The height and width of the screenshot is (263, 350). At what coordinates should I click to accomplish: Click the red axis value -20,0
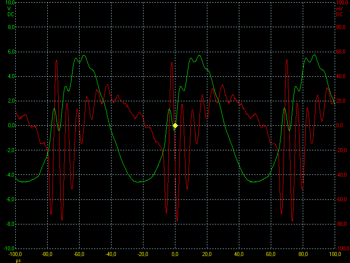pyautogui.click(x=341, y=150)
